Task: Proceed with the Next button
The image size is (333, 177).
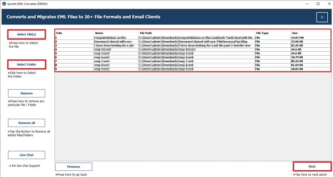Action: [312, 166]
